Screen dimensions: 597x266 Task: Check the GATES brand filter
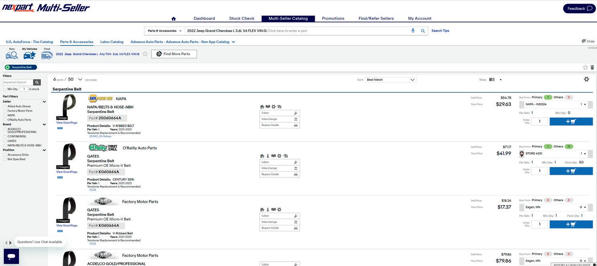coord(5,141)
